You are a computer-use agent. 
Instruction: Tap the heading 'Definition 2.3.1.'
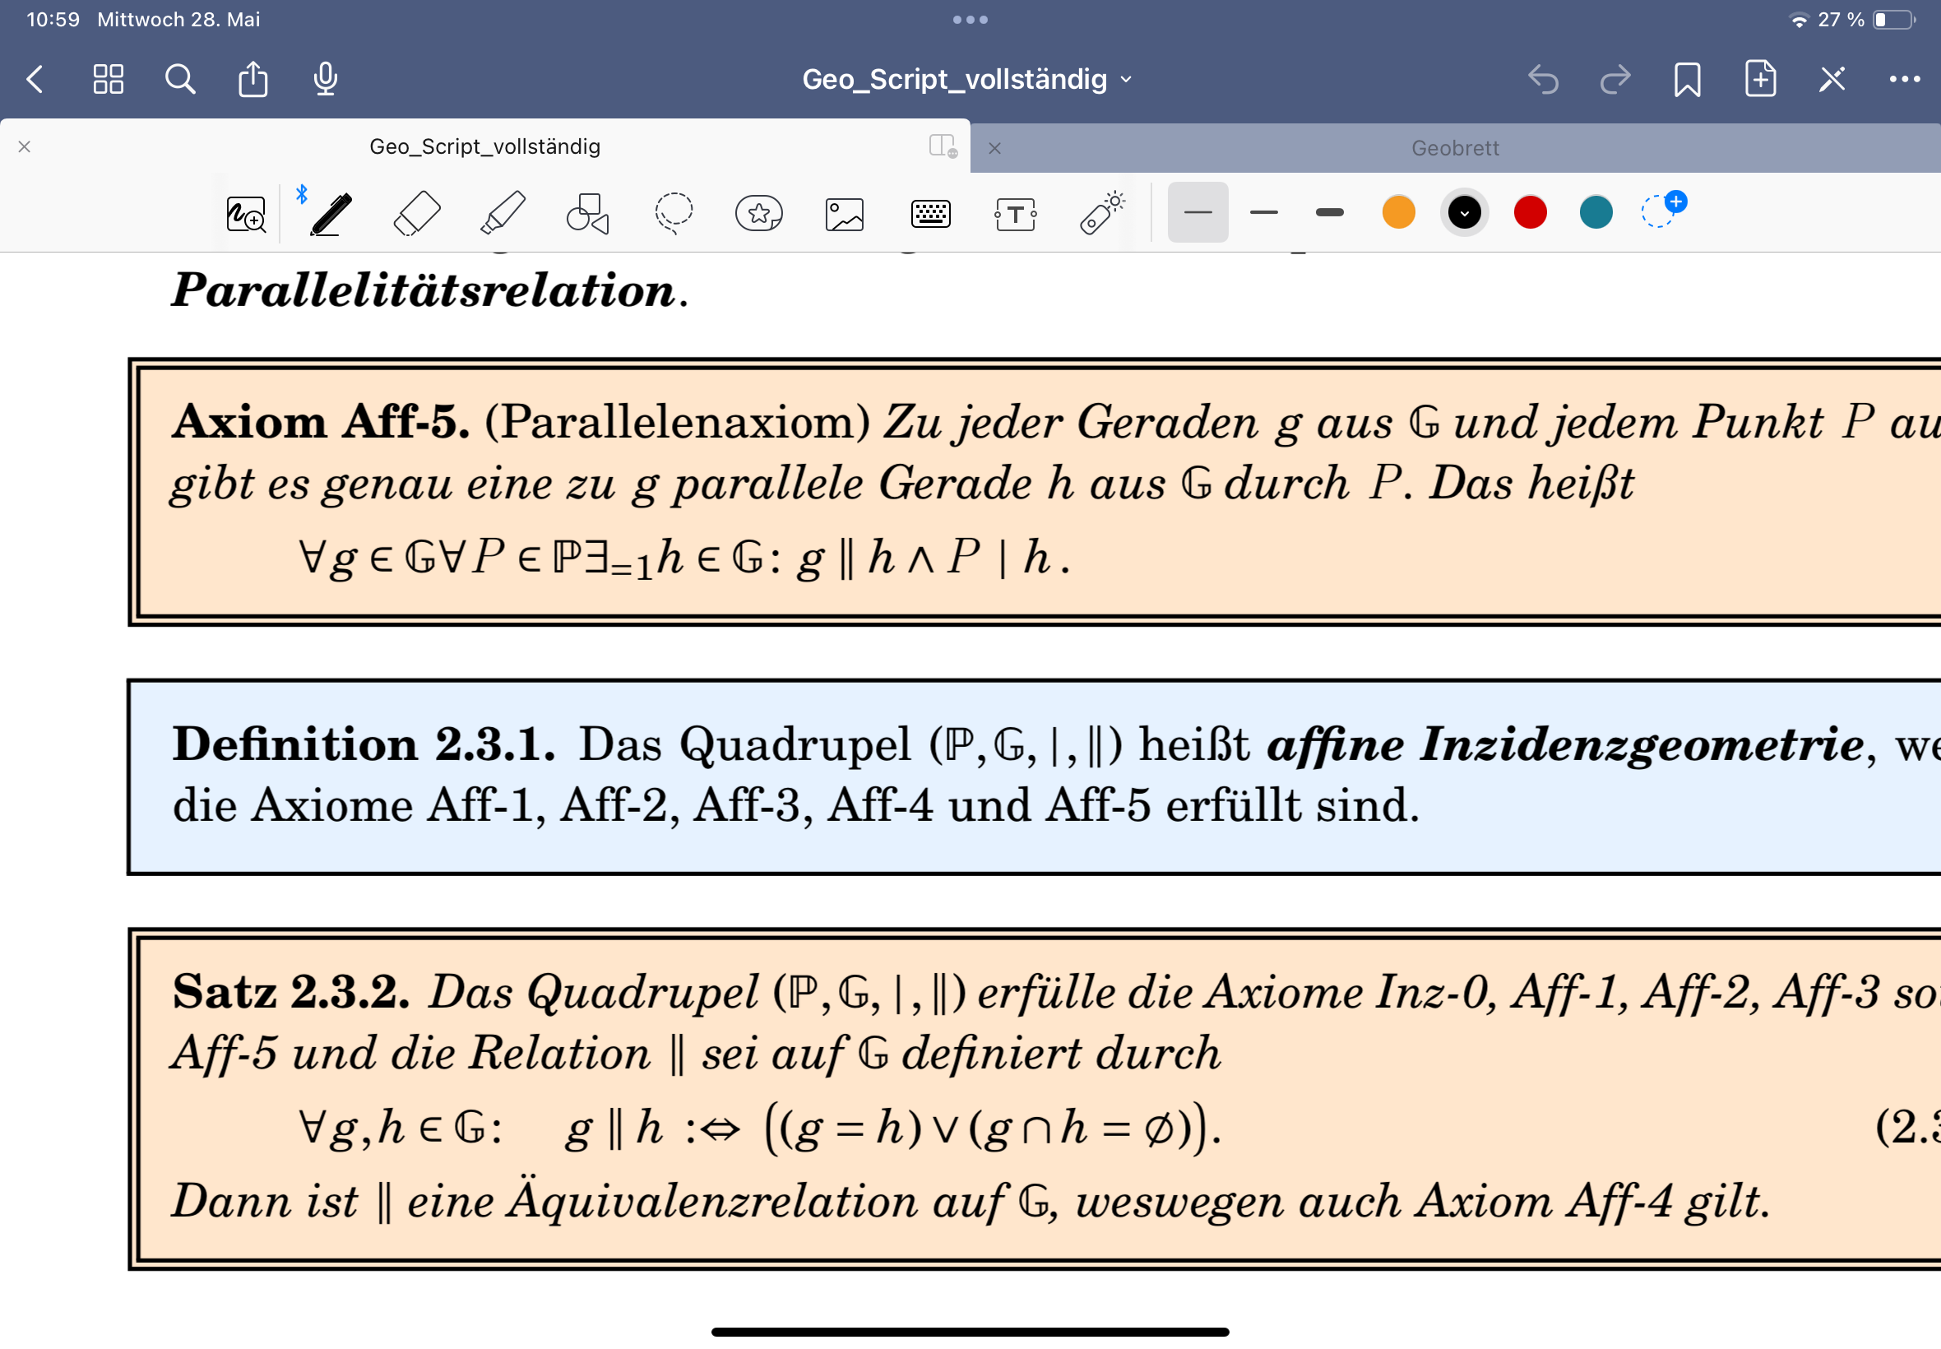click(x=364, y=744)
